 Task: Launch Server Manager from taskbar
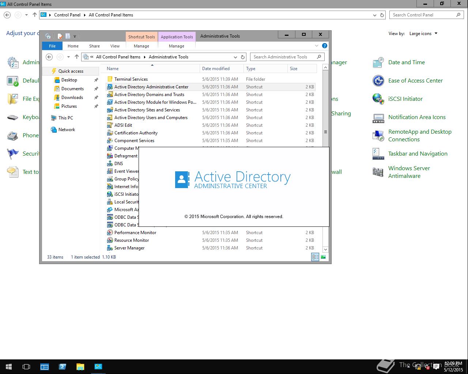pos(45,367)
